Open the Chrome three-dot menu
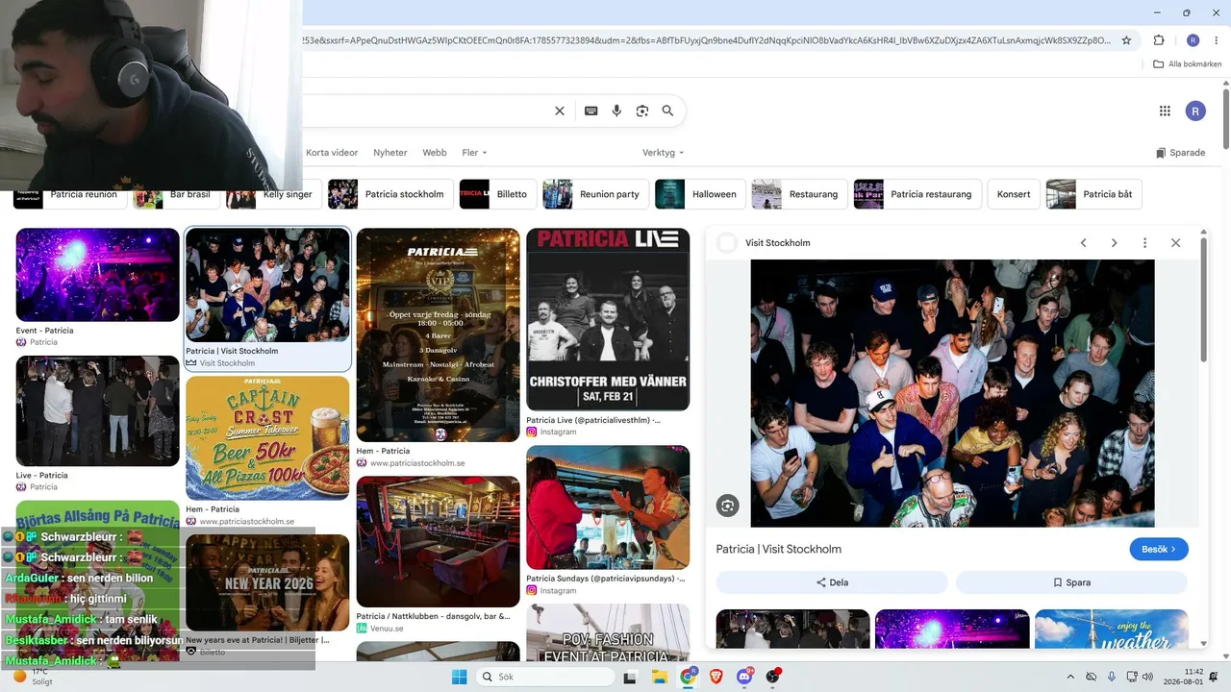This screenshot has height=692, width=1231. (1216, 40)
